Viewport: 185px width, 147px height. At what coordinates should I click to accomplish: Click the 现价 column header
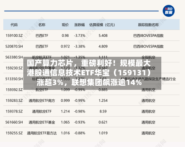(65, 25)
